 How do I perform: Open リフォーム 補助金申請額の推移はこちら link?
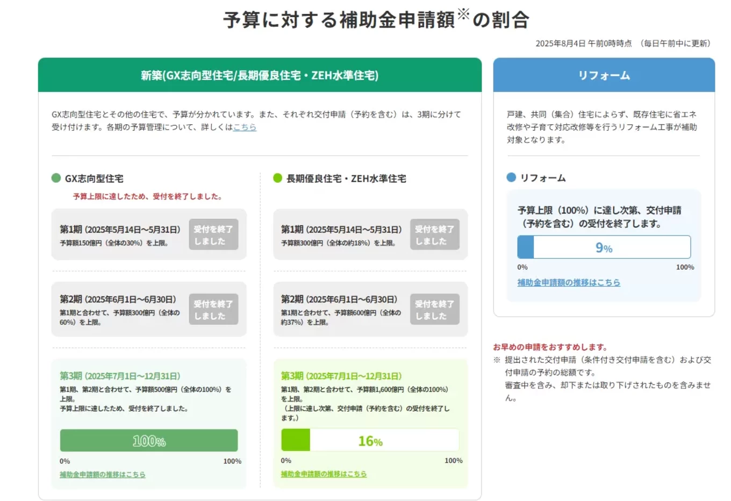[x=569, y=282]
